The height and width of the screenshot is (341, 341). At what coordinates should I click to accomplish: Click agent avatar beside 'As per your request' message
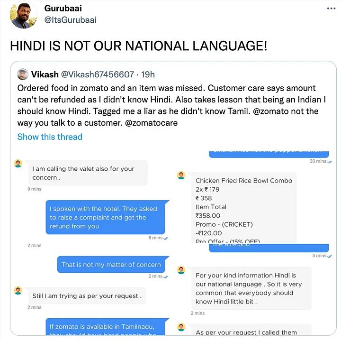181,327
